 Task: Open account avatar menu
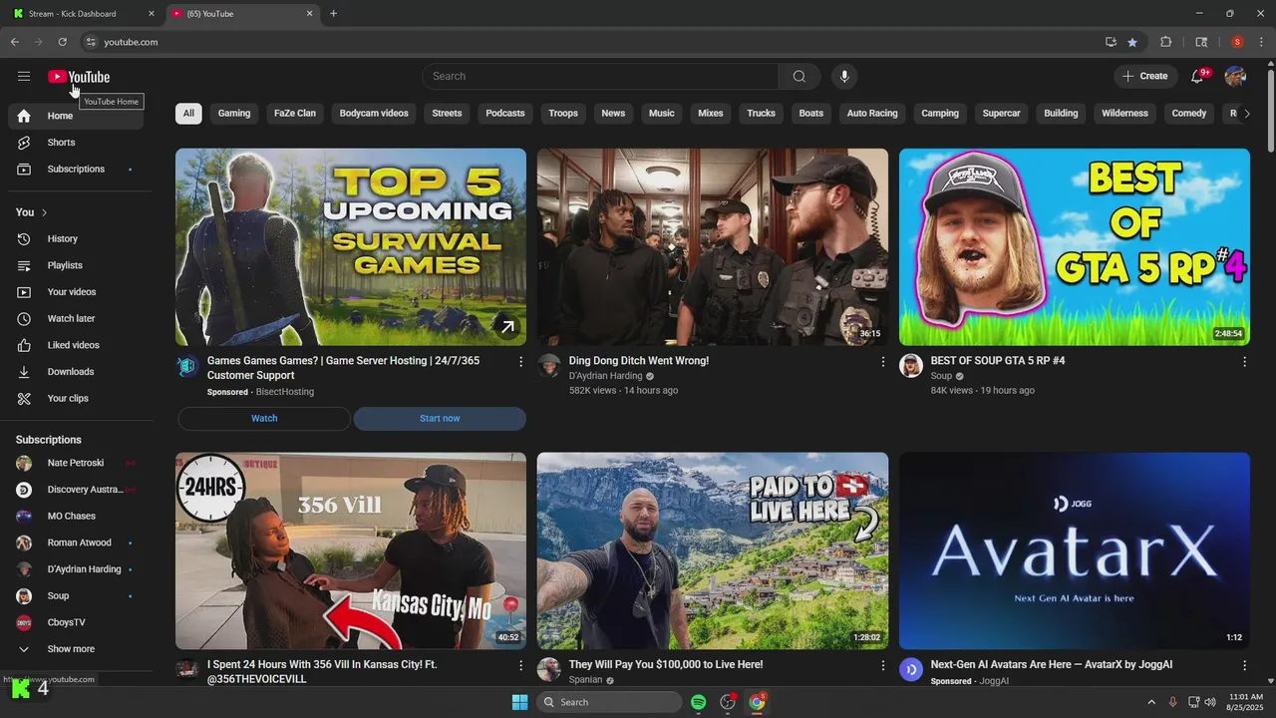point(1235,76)
